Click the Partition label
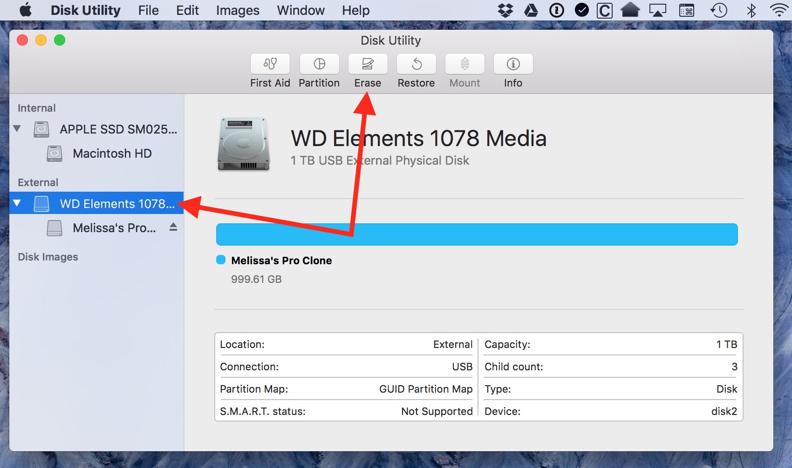792x468 pixels. (319, 83)
